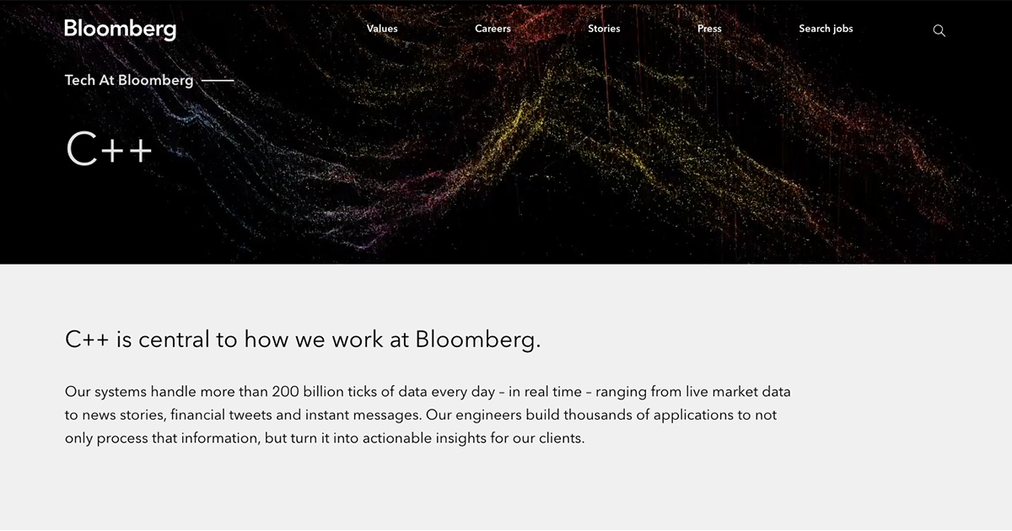
Task: Open search with the magnifying glass icon
Action: point(939,30)
